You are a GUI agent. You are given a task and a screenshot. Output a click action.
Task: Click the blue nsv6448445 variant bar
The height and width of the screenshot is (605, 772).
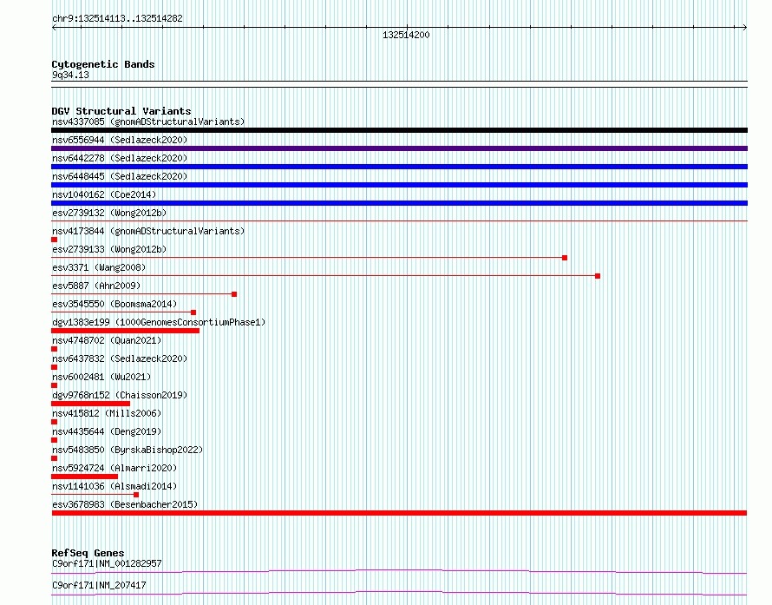(x=399, y=185)
